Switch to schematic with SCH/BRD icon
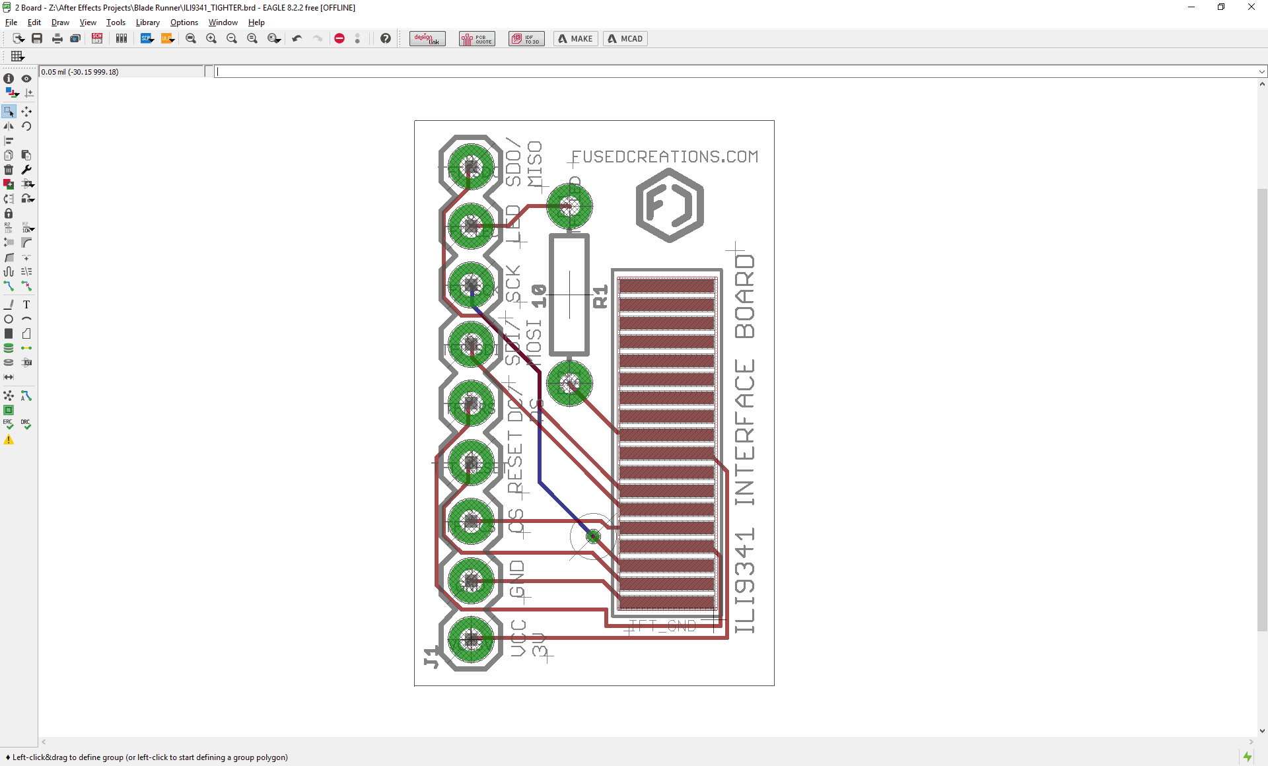The height and width of the screenshot is (766, 1268). tap(97, 38)
